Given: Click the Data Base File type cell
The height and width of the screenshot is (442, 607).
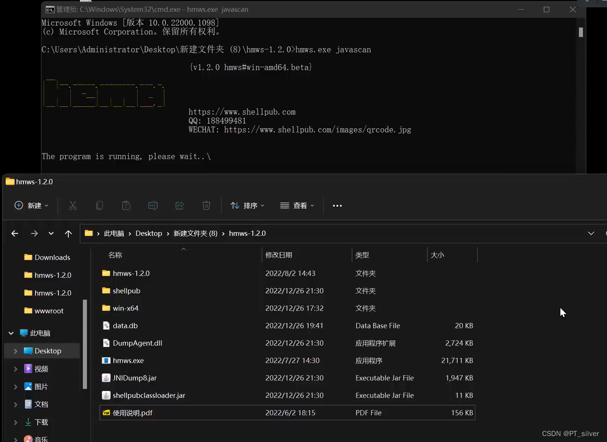Looking at the screenshot, I should pos(378,326).
